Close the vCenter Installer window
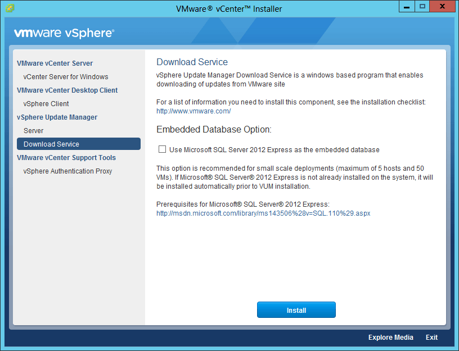The image size is (459, 351). [442, 6]
